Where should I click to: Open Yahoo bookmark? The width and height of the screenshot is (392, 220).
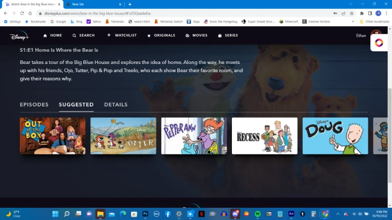pos(94,21)
